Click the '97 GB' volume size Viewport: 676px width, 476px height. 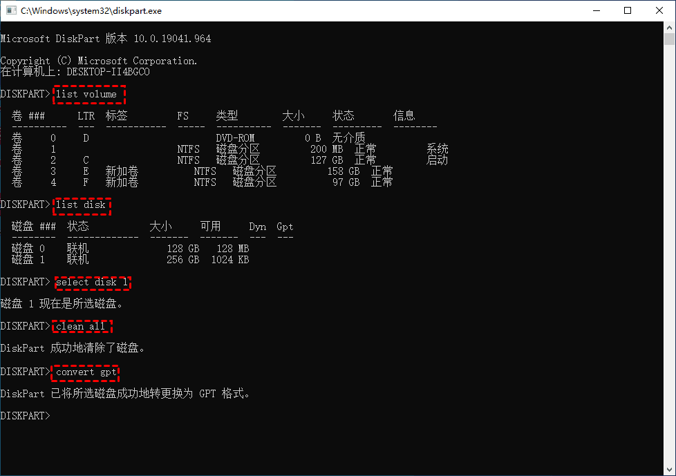346,182
